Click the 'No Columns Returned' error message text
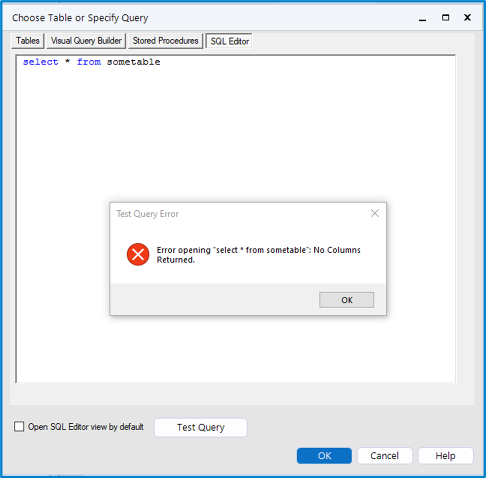The width and height of the screenshot is (486, 478). [x=259, y=255]
